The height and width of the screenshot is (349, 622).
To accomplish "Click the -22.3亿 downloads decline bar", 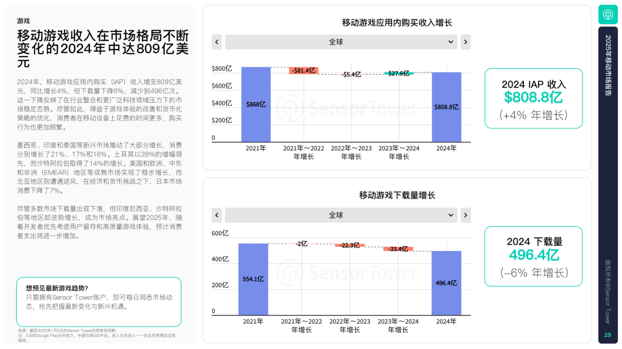I will (x=349, y=245).
